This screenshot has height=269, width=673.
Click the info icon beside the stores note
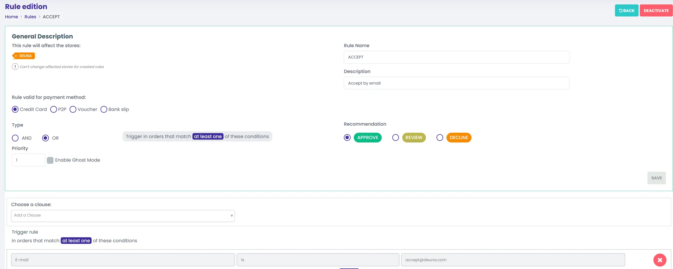tap(15, 67)
